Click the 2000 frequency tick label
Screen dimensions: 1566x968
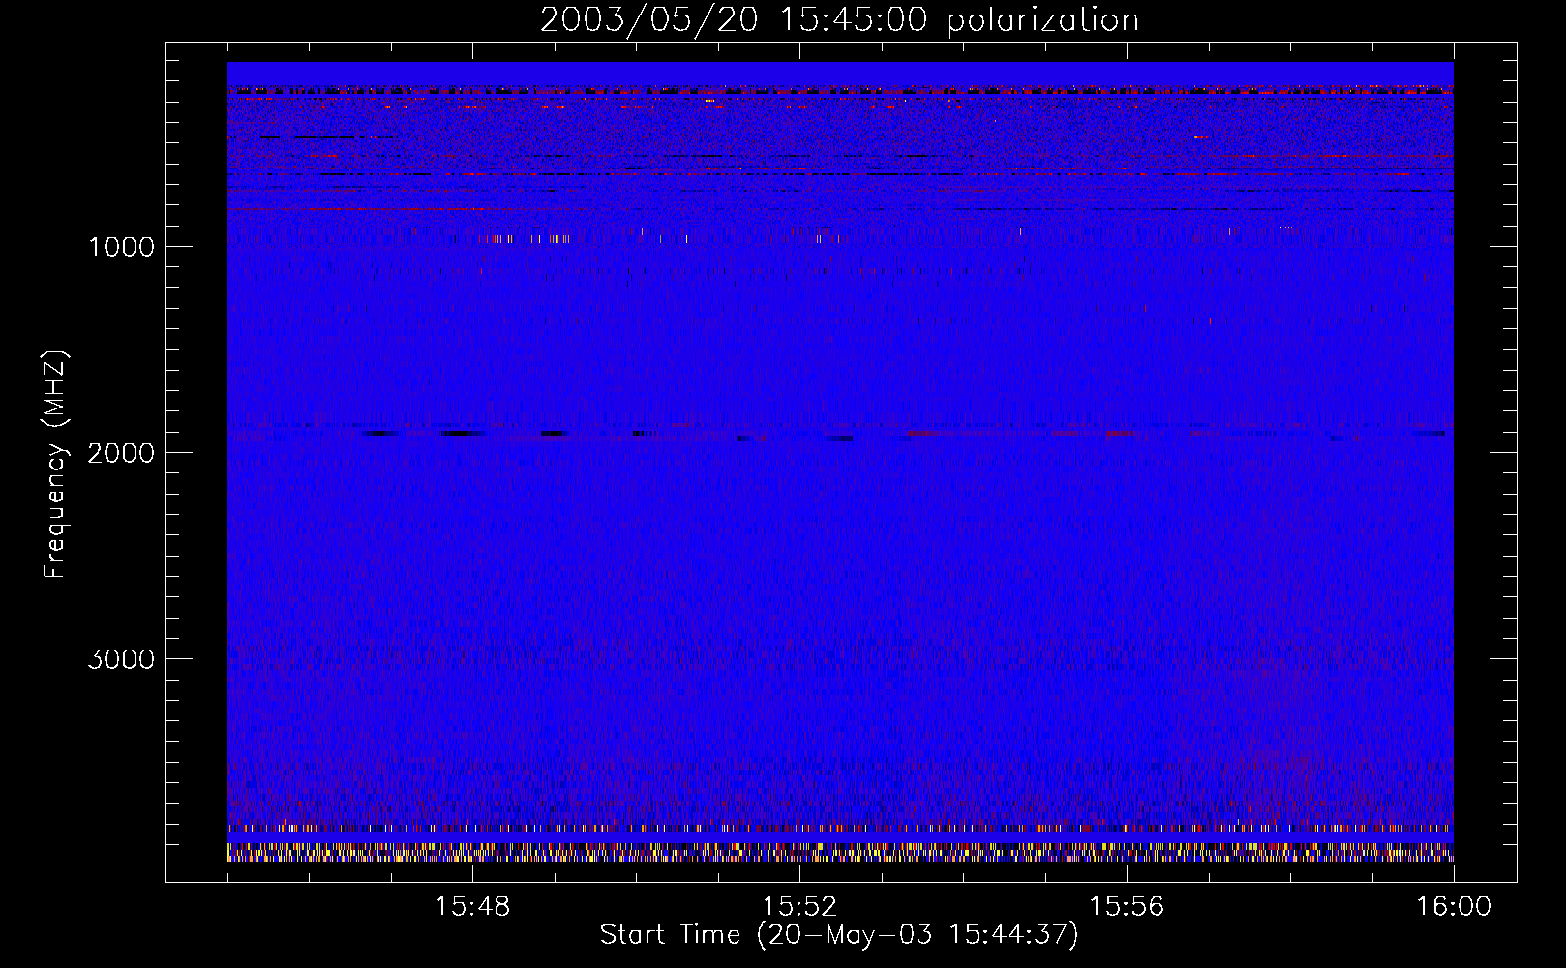pyautogui.click(x=121, y=453)
